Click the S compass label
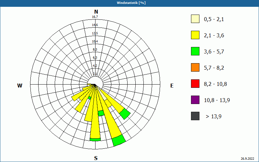This screenshot has height=162, width=259. [96, 158]
